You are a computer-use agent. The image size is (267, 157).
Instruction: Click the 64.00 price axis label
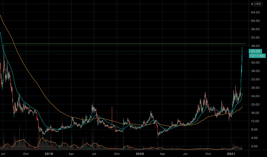point(255,12)
